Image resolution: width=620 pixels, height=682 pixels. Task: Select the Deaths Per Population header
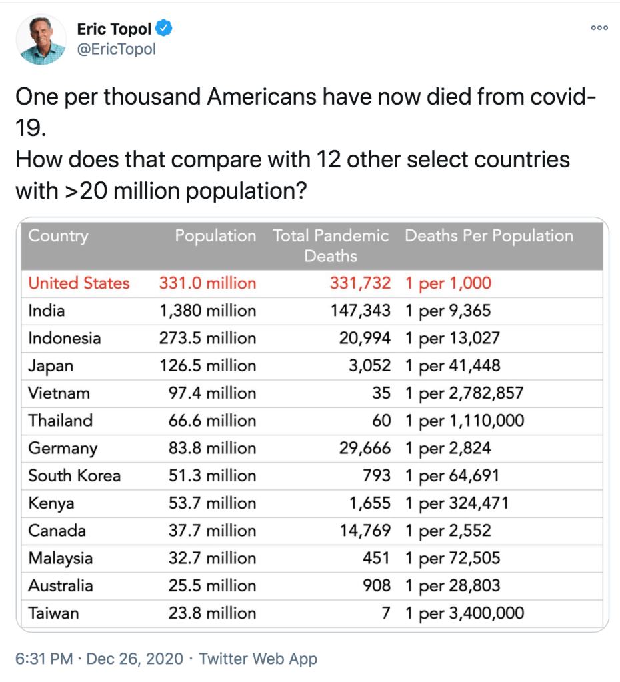point(489,236)
